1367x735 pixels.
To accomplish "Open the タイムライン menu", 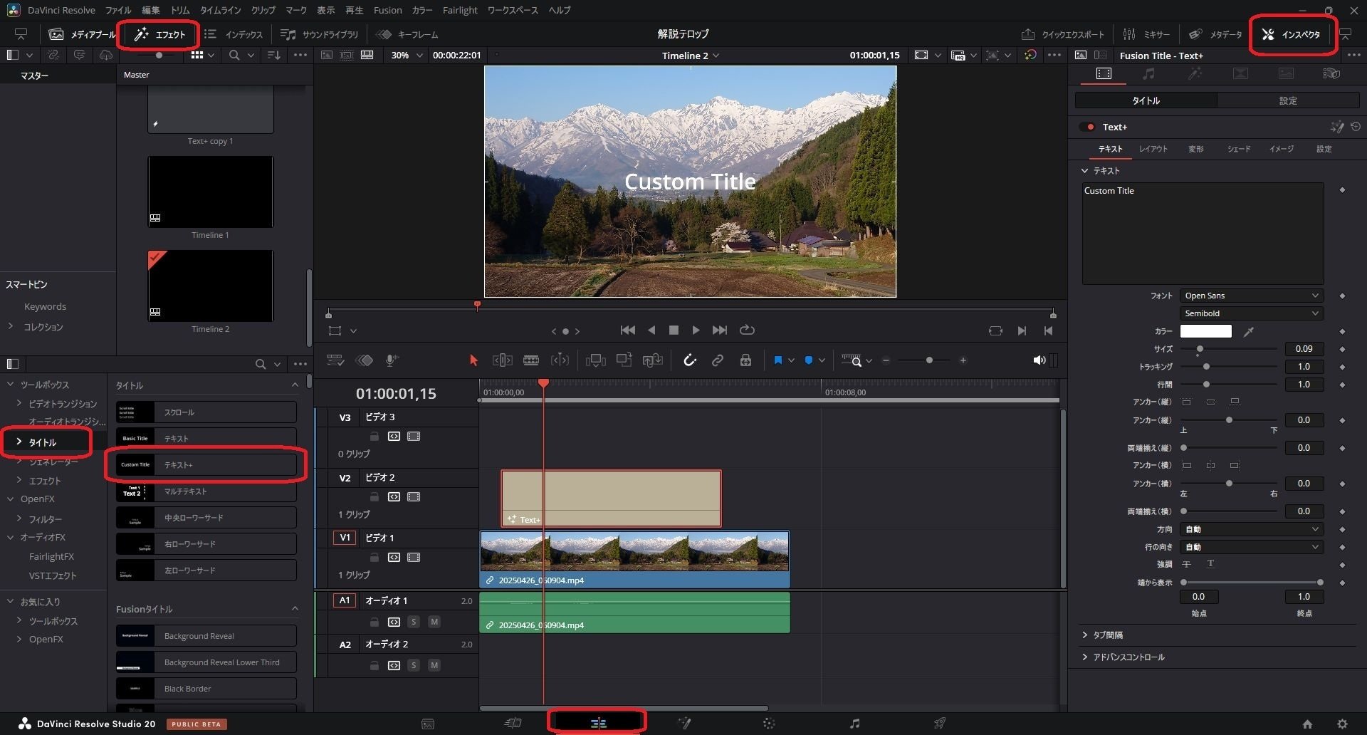I will [x=220, y=10].
